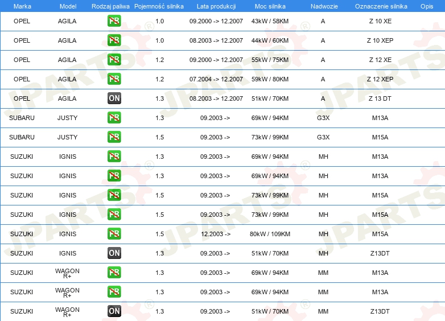Viewport: 445px width, 321px height.
Task: Click the Moc silnika column header
Action: (270, 6)
